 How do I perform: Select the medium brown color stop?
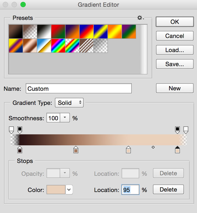pyautogui.click(x=76, y=149)
